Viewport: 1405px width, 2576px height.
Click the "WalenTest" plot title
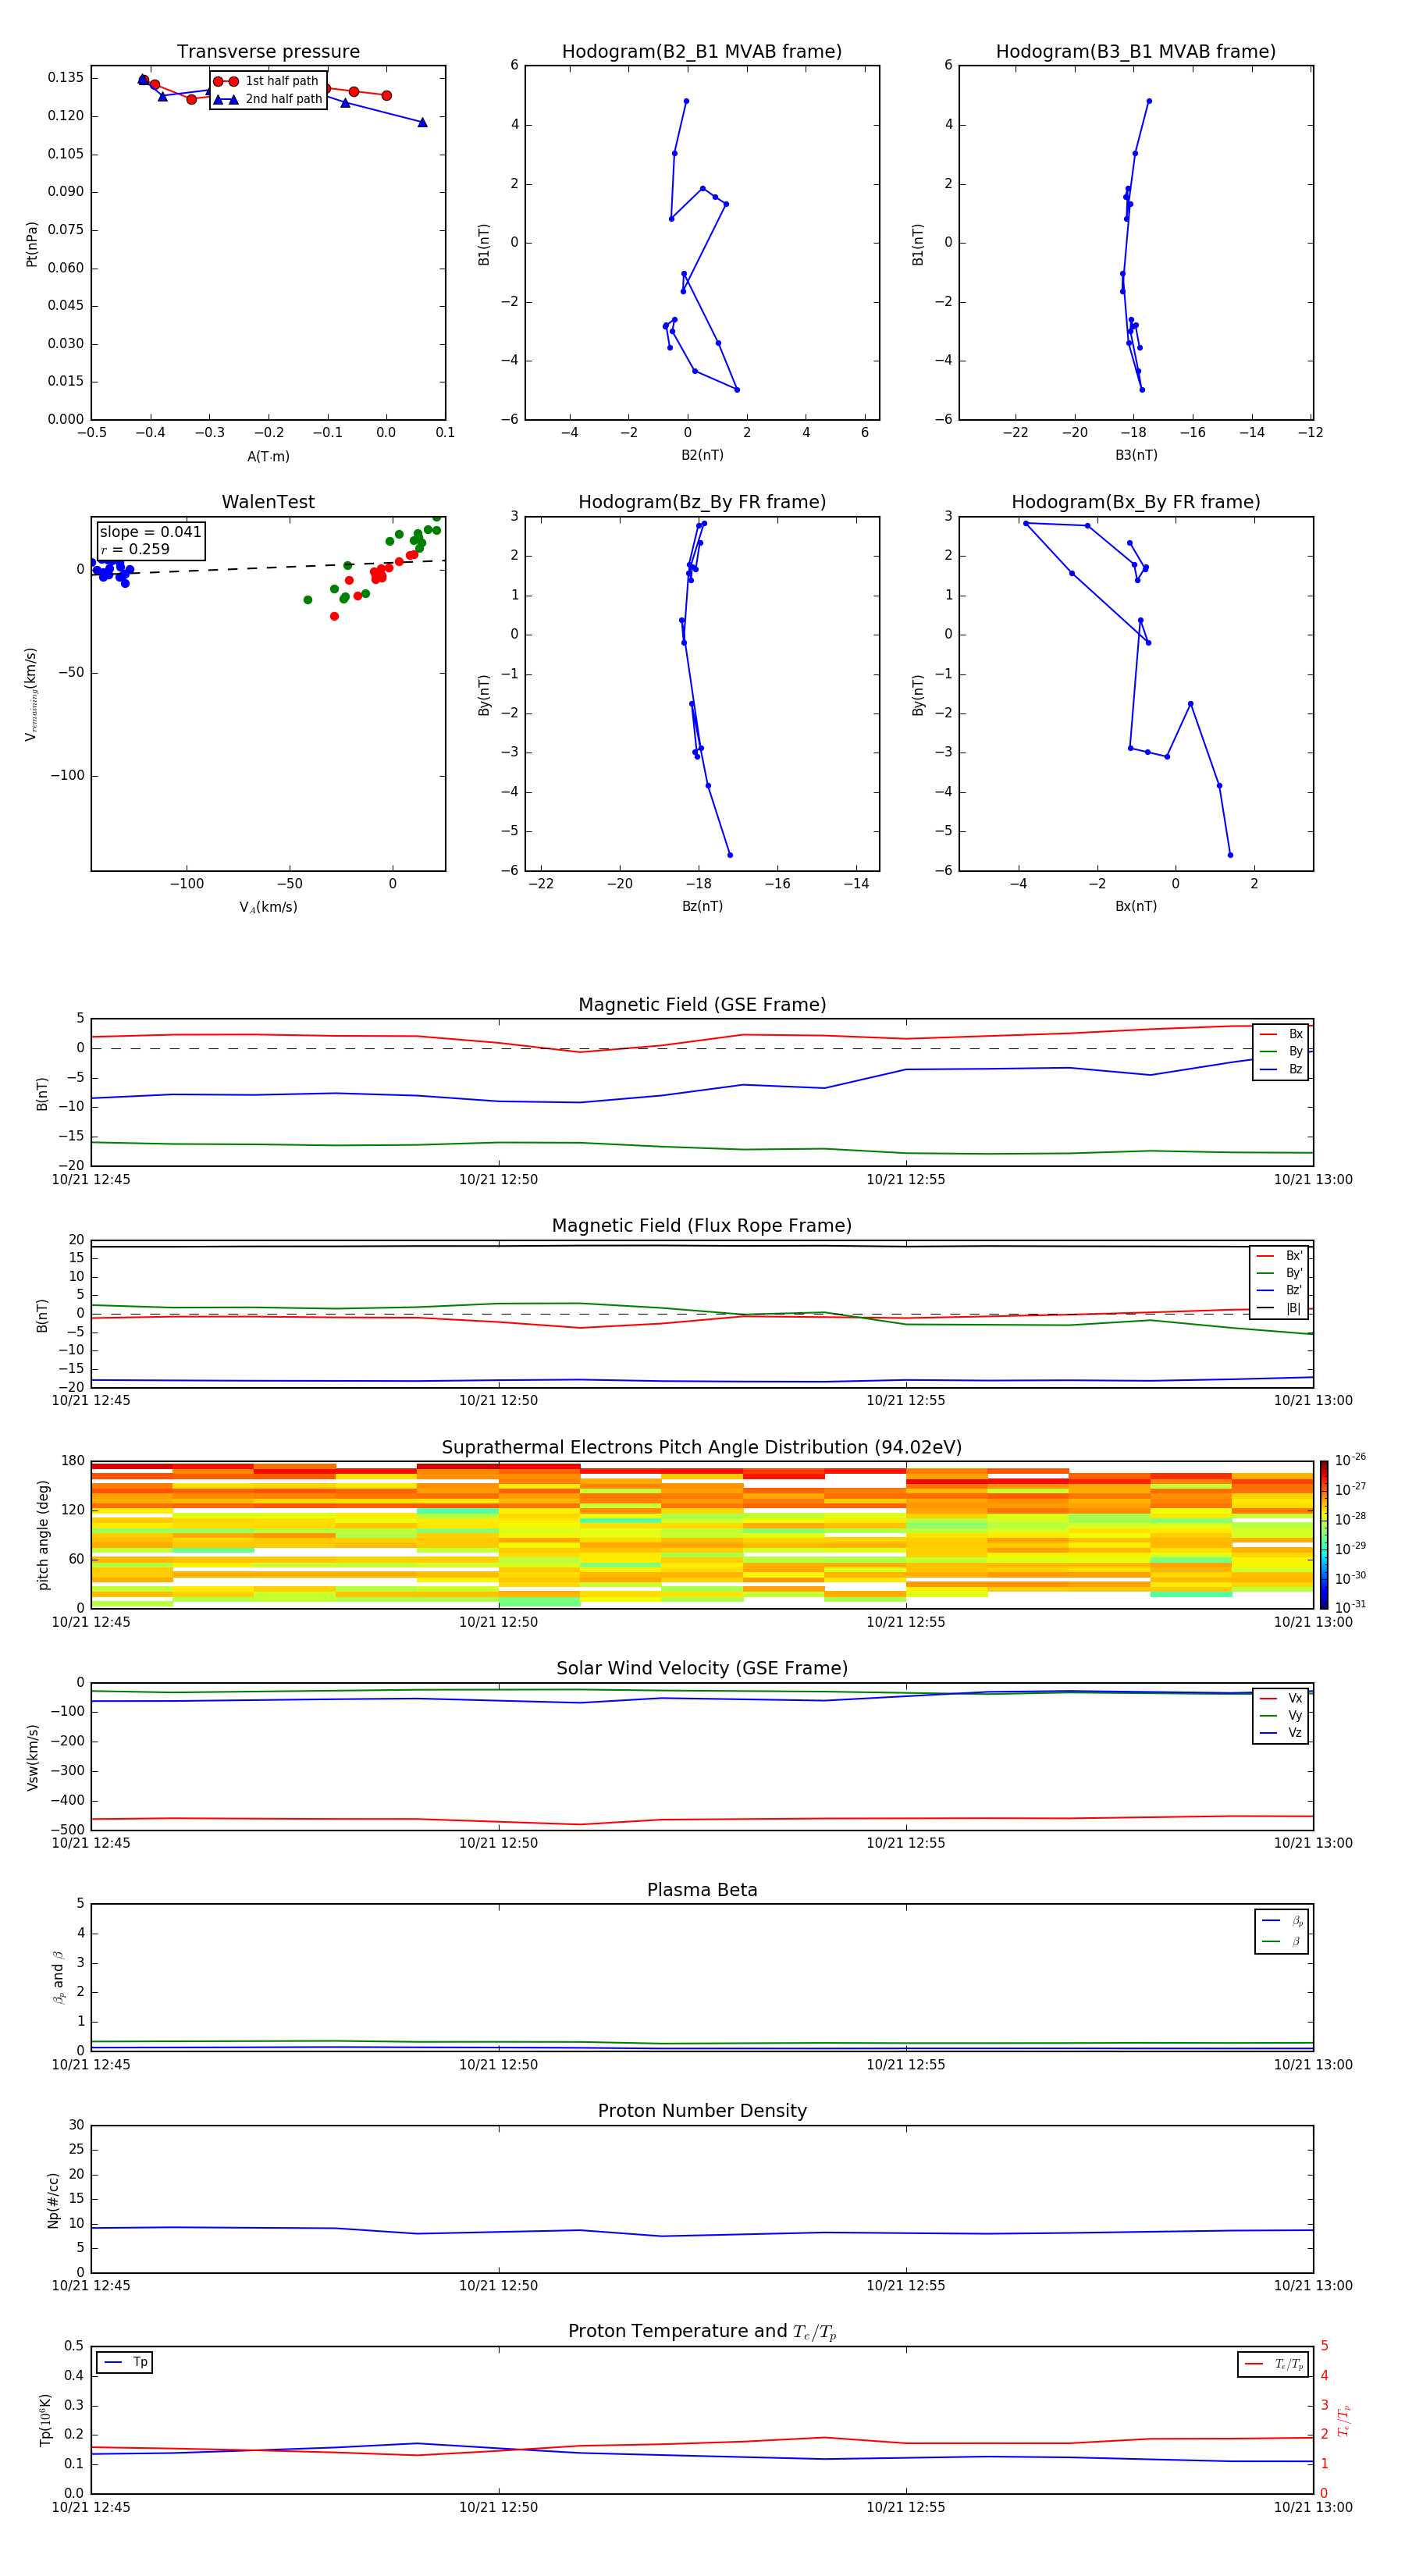[x=268, y=502]
